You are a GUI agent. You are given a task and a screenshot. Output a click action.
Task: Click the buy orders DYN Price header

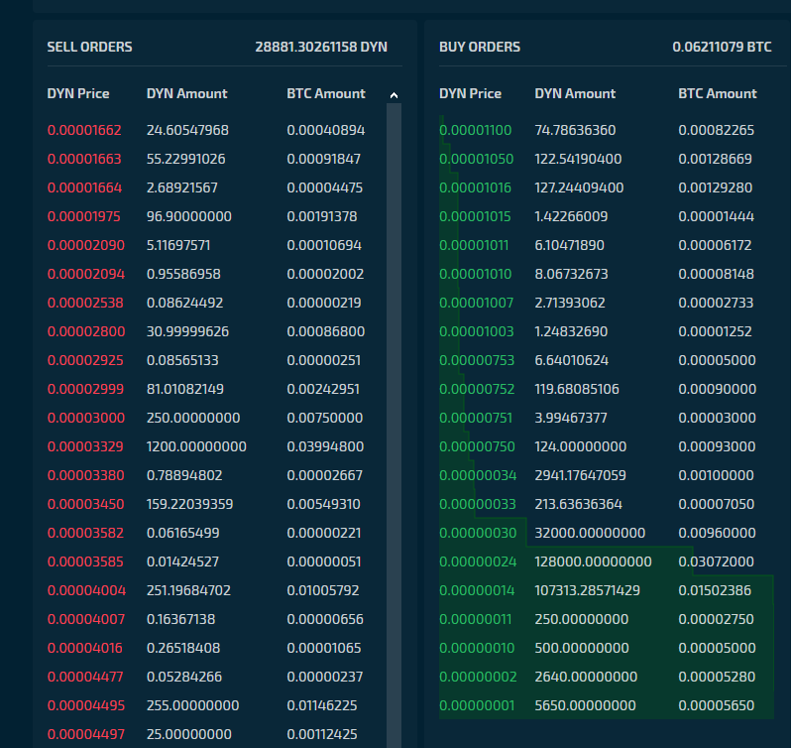click(x=470, y=94)
